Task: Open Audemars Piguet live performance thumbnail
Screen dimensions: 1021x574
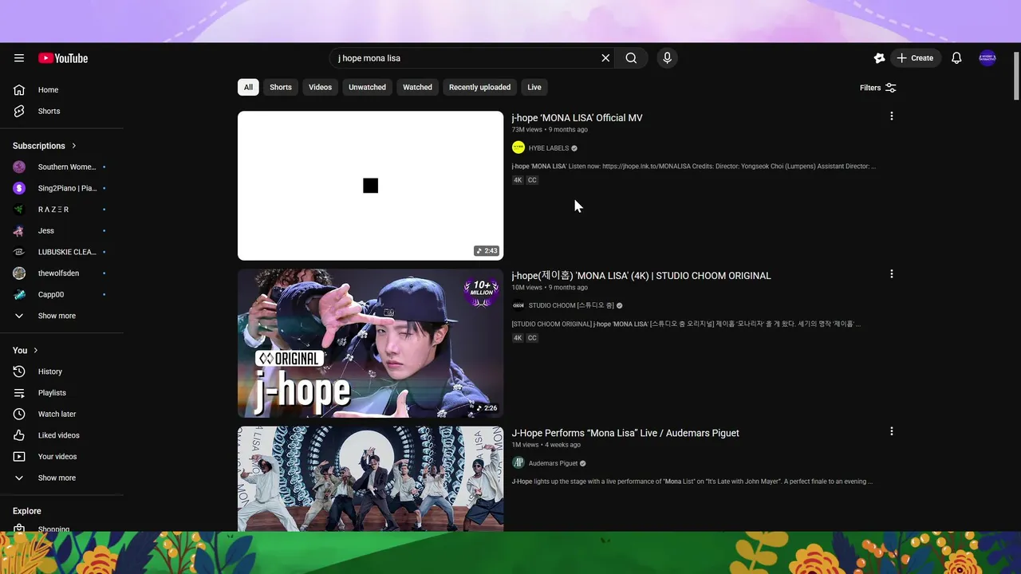Action: coord(370,478)
